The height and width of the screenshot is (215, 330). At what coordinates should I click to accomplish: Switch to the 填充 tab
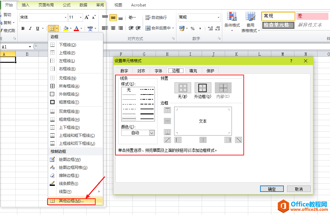click(x=193, y=71)
